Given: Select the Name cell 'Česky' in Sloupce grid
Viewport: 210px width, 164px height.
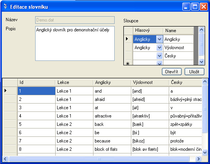Looking at the screenshot, I should [x=178, y=56].
